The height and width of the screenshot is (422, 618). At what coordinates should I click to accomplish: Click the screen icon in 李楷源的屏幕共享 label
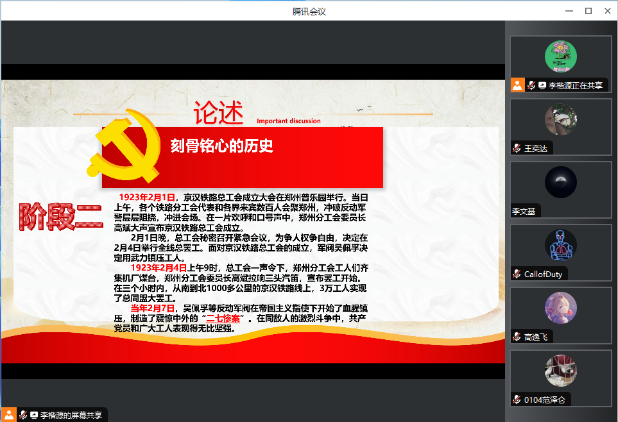coord(34,415)
